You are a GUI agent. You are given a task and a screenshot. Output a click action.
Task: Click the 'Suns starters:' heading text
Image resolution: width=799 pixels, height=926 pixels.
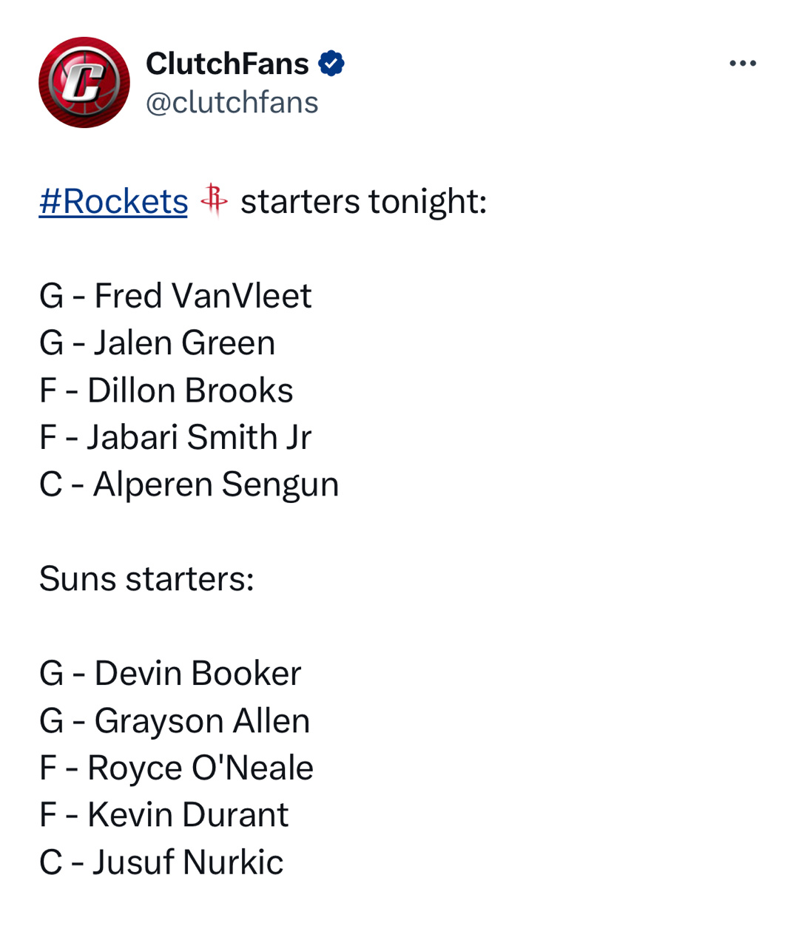[146, 578]
